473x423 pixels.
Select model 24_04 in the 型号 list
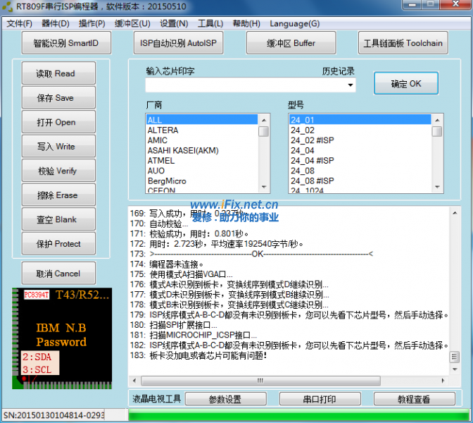pyautogui.click(x=360, y=150)
